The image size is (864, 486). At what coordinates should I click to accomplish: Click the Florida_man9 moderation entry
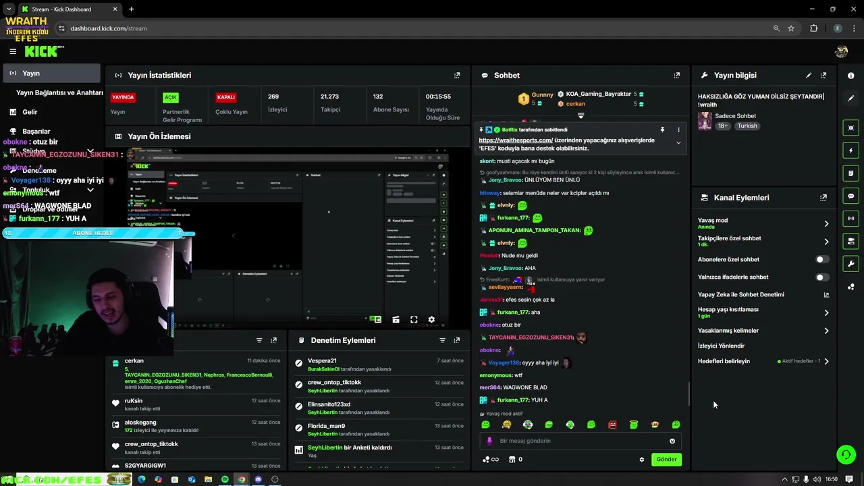379,429
